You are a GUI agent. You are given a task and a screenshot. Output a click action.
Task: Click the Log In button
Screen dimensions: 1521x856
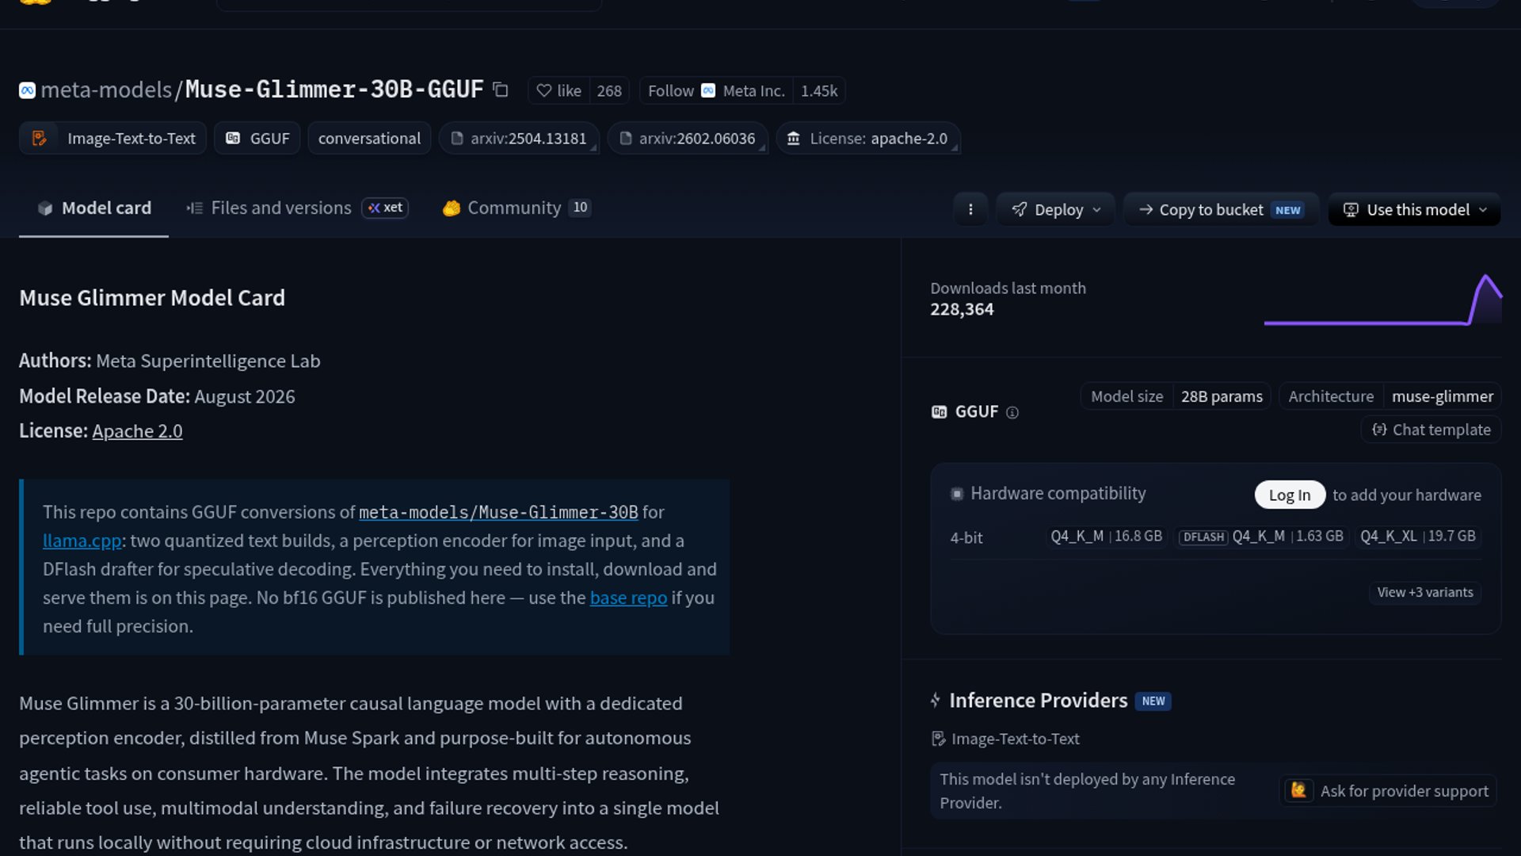click(x=1290, y=495)
